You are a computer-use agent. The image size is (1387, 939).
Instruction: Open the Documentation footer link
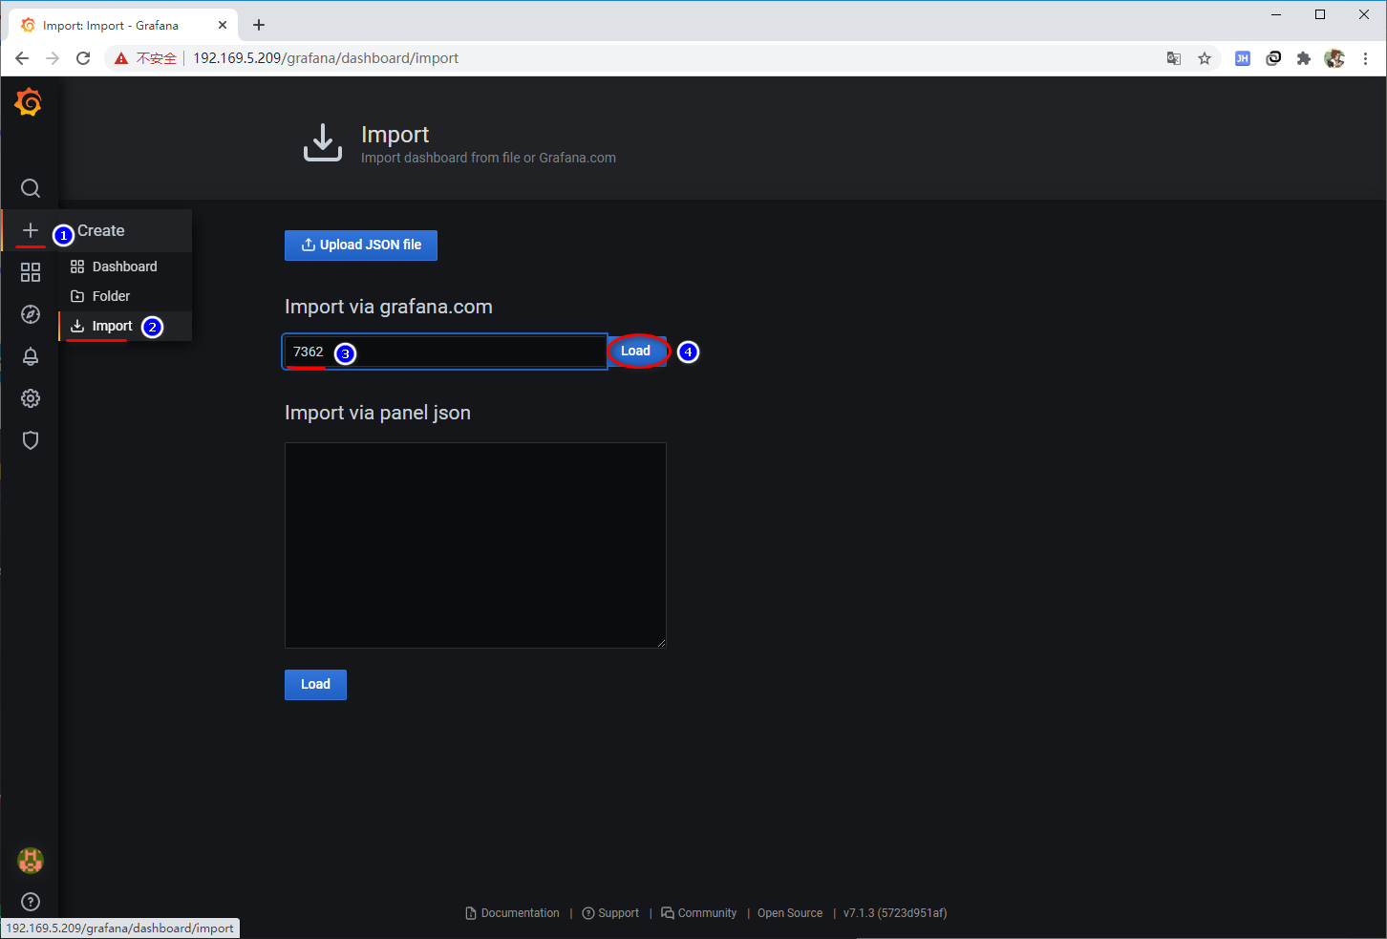[512, 913]
